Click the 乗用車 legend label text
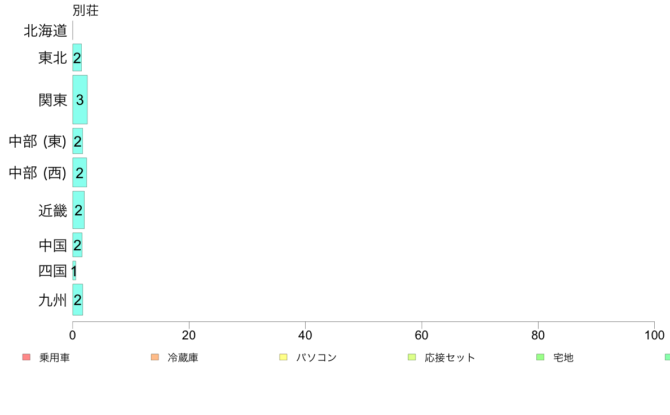 pyautogui.click(x=54, y=357)
